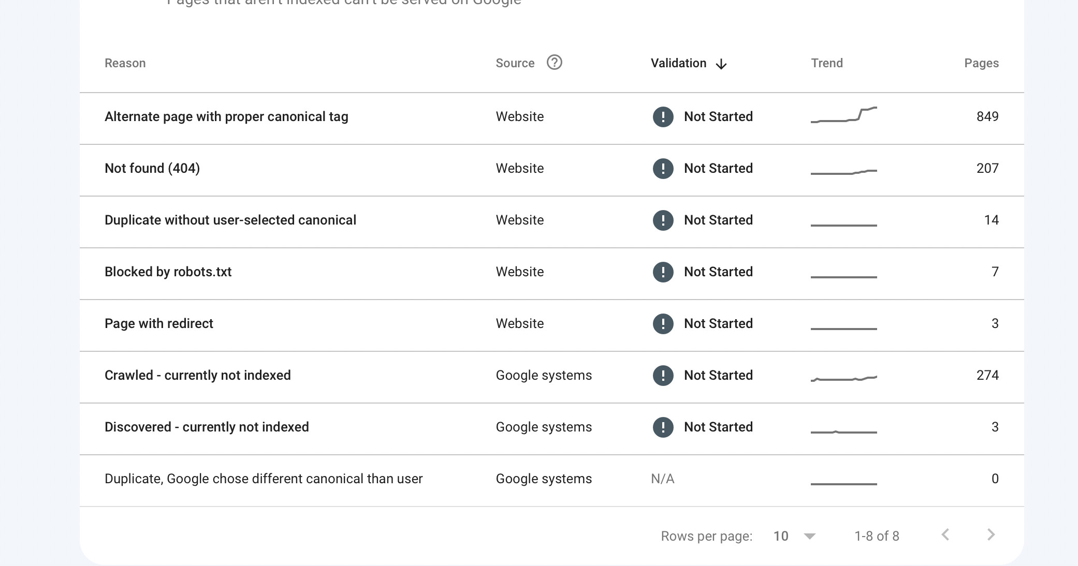Open Alternate page with proper canonical tag

226,117
